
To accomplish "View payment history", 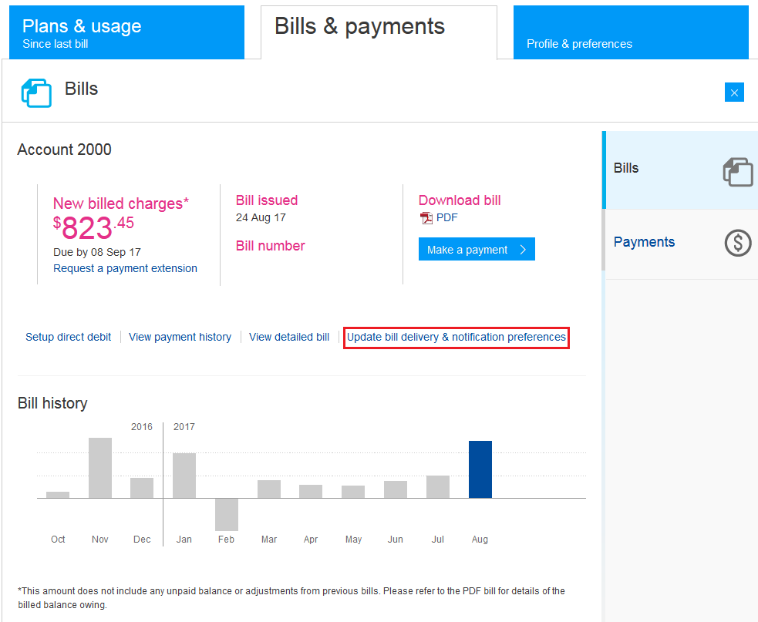I will click(180, 337).
